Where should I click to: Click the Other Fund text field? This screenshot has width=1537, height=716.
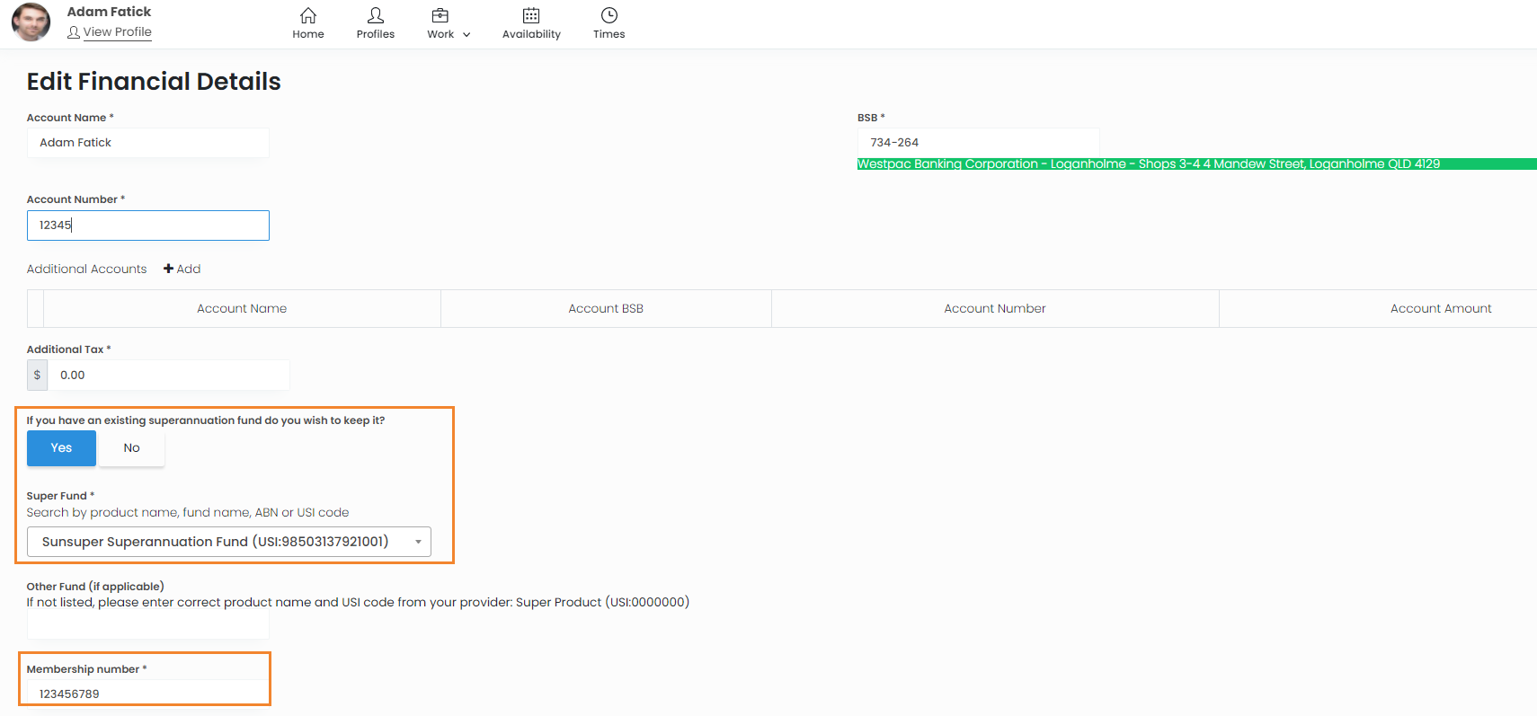coord(148,626)
